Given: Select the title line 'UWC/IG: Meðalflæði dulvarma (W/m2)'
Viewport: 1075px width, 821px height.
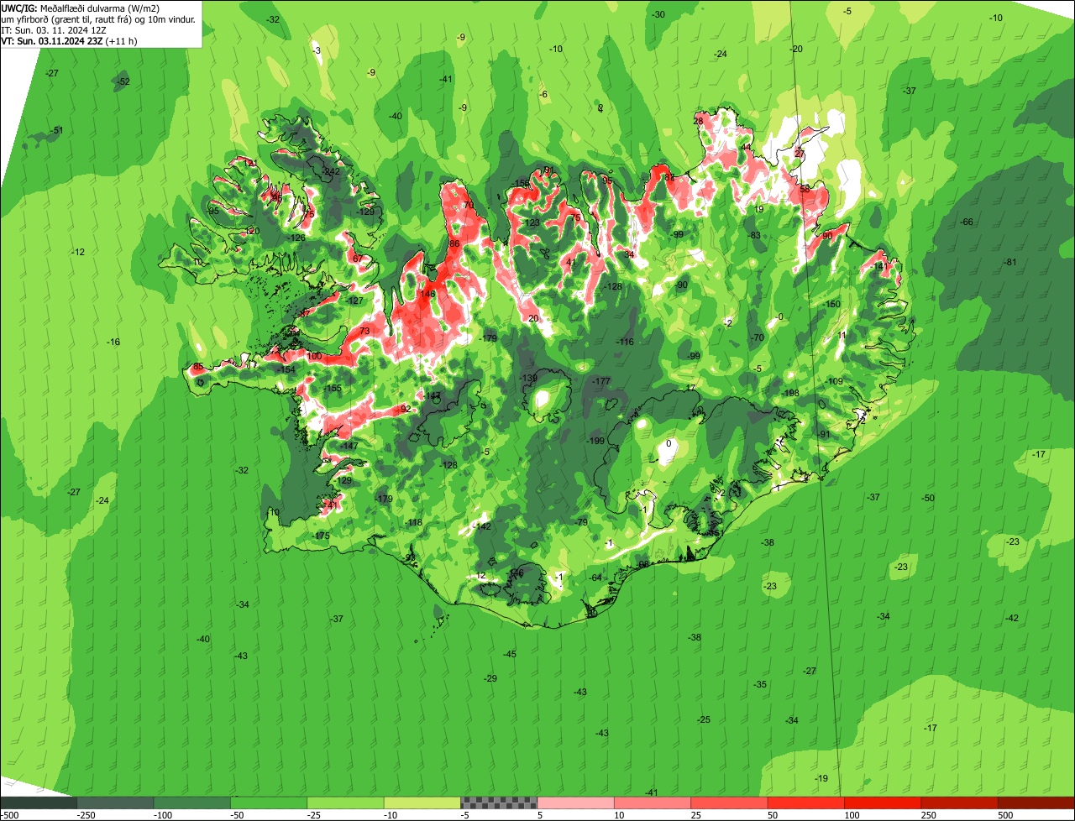Looking at the screenshot, I should coord(81,8).
